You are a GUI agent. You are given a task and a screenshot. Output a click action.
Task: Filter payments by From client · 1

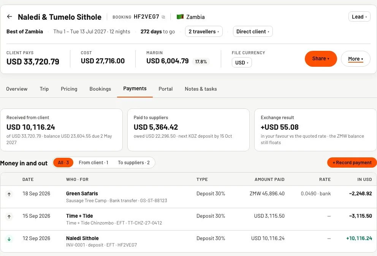pyautogui.click(x=93, y=163)
